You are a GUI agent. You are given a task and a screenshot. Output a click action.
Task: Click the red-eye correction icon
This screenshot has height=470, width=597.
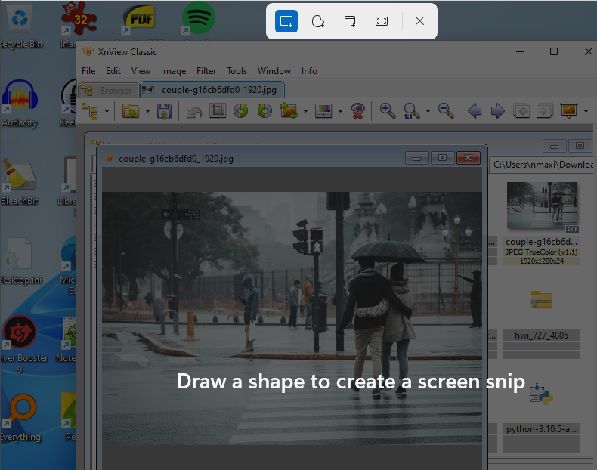click(x=357, y=111)
